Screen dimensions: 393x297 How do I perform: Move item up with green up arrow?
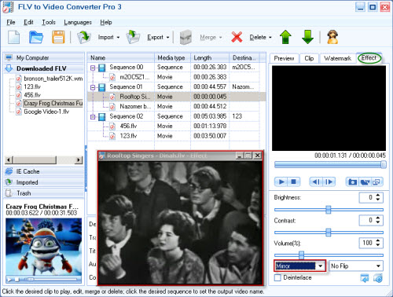(x=285, y=37)
